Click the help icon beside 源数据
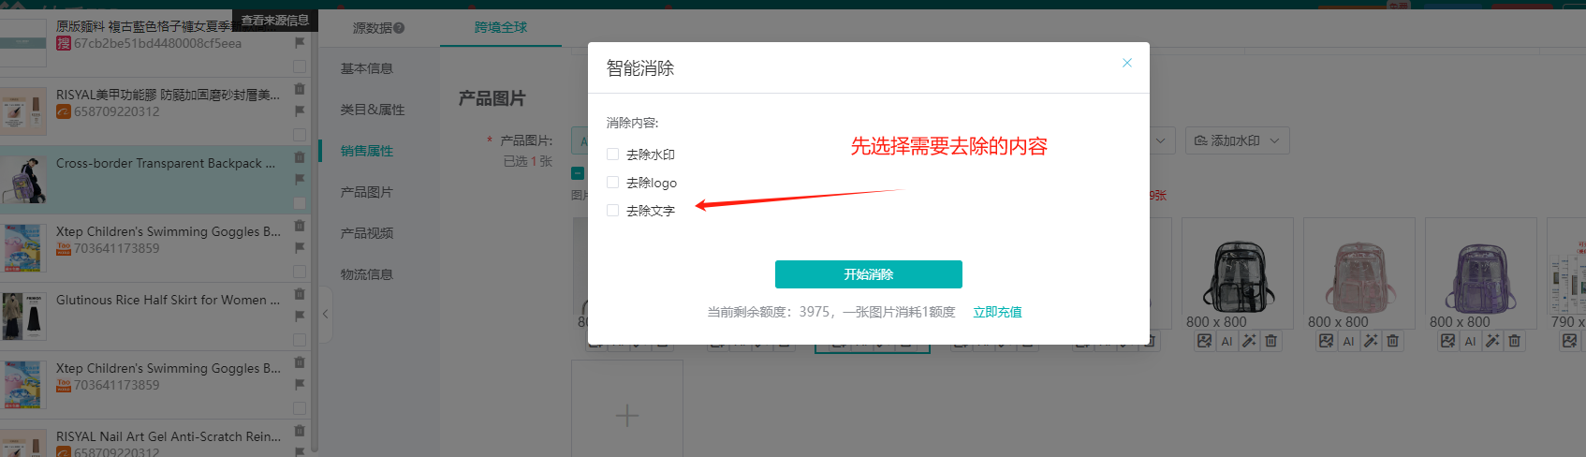The height and width of the screenshot is (457, 1586). pos(399,28)
